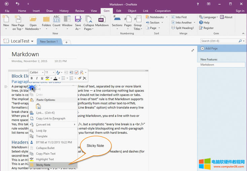Click the Sections numbering icon
Viewport: 247px width, 171px height.
tap(117, 21)
